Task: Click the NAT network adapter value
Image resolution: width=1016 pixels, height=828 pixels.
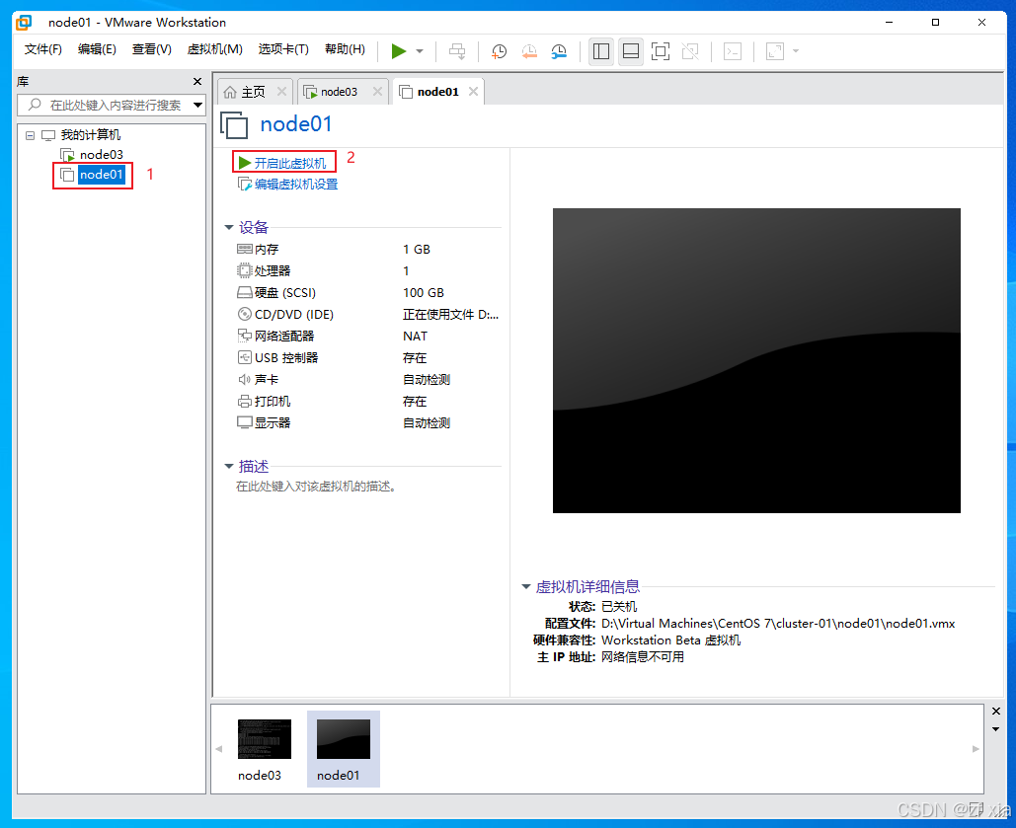Action: (x=415, y=337)
